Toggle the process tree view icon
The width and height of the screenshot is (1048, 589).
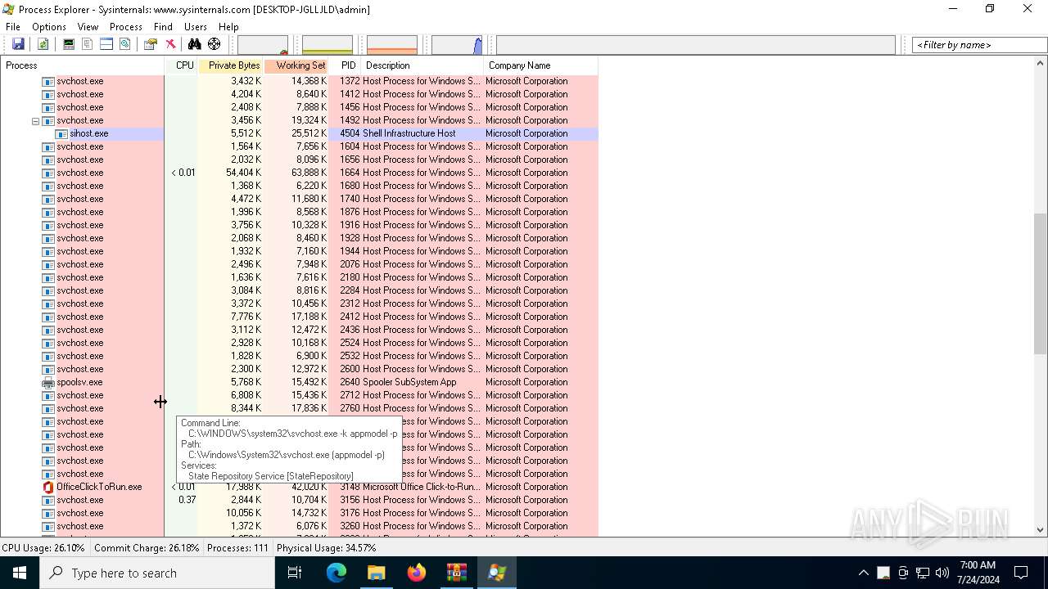coord(88,44)
